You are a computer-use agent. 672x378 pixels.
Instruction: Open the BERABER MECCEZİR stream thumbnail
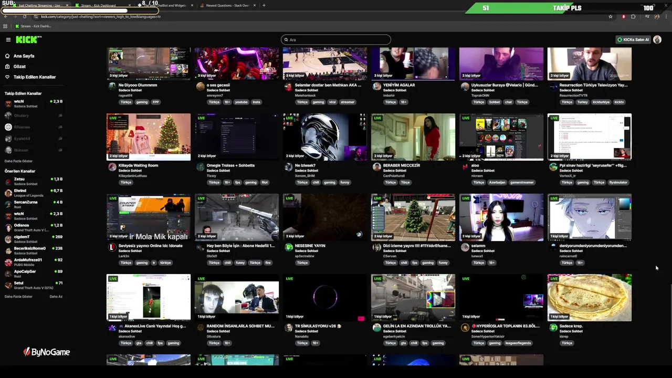[413, 136]
